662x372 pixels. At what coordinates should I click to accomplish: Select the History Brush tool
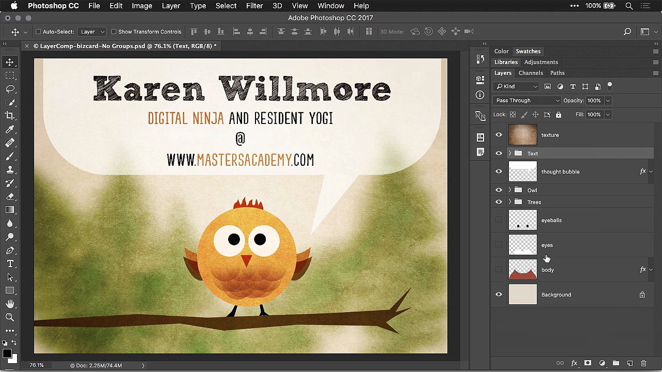pyautogui.click(x=10, y=183)
